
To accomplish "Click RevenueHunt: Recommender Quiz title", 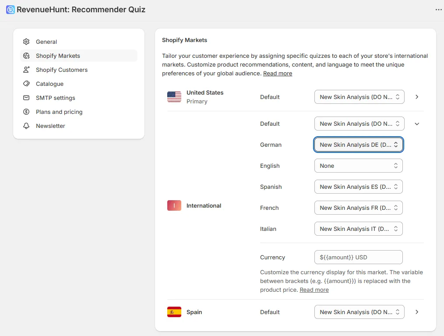I will [x=81, y=10].
